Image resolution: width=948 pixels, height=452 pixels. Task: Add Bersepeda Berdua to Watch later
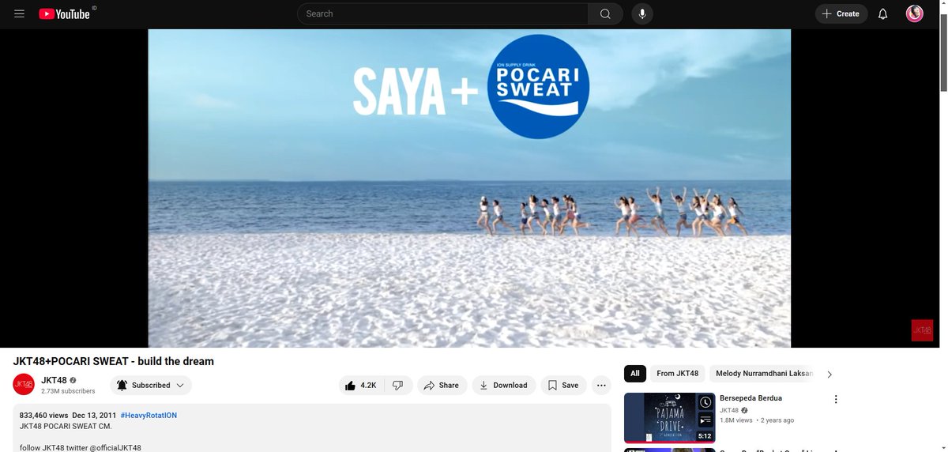[705, 403]
